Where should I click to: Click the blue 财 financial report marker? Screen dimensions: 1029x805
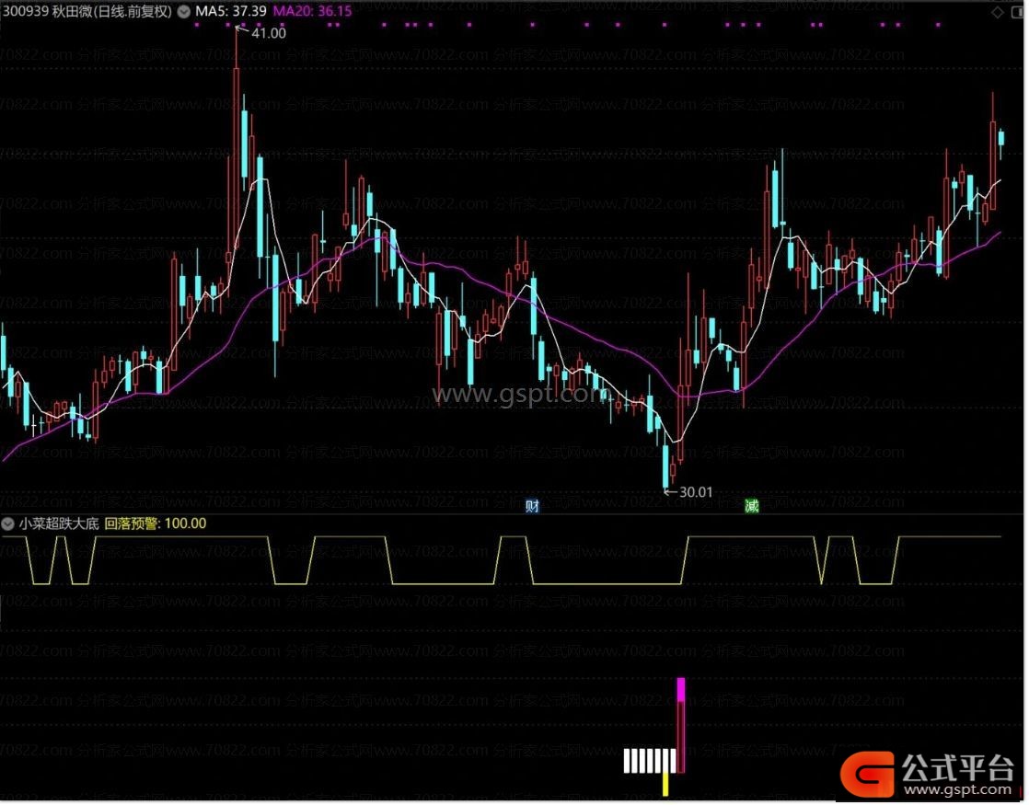coord(532,506)
